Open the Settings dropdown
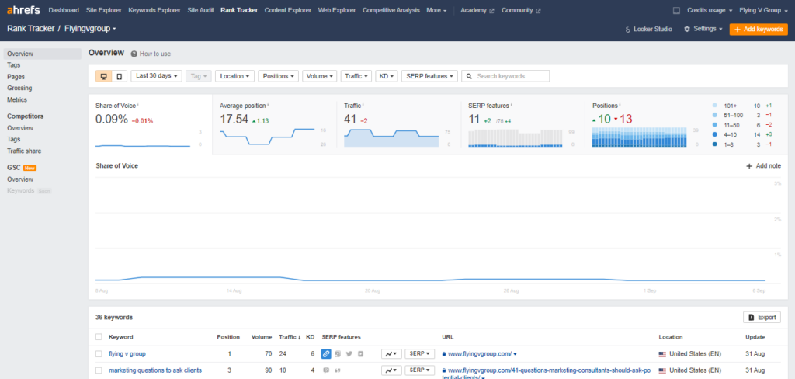Viewport: 795px width, 379px height. [x=703, y=29]
